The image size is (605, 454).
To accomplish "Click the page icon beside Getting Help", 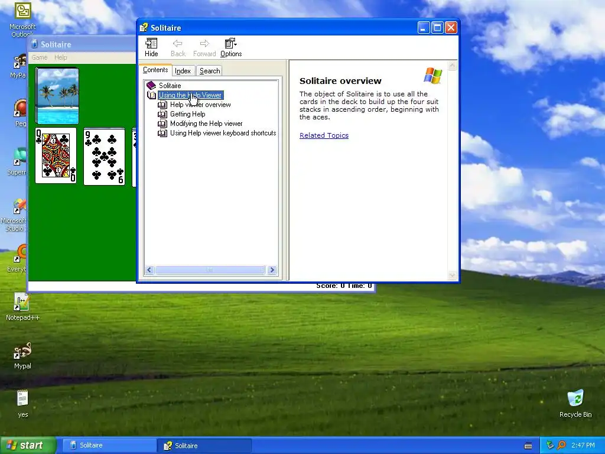I will tap(162, 114).
